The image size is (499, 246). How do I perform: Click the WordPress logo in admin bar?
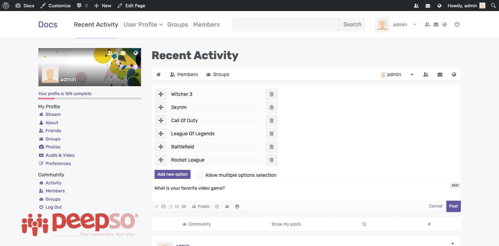[6, 6]
